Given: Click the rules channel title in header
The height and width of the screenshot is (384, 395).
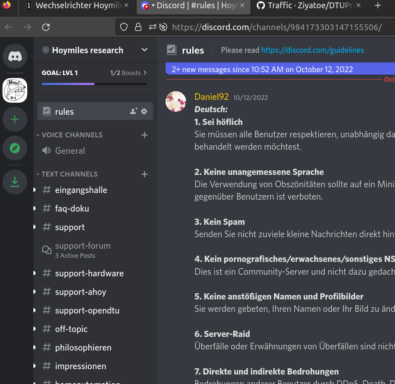Looking at the screenshot, I should [193, 50].
